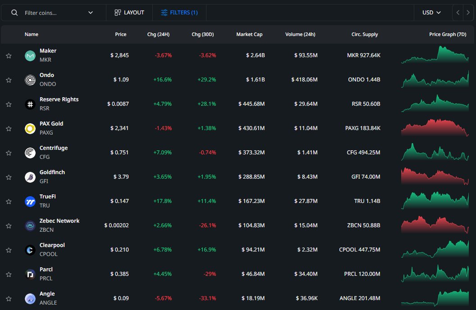Viewport: 476px width, 310px height.
Task: Click the Reserve Rights hash logo
Action: coord(30,104)
